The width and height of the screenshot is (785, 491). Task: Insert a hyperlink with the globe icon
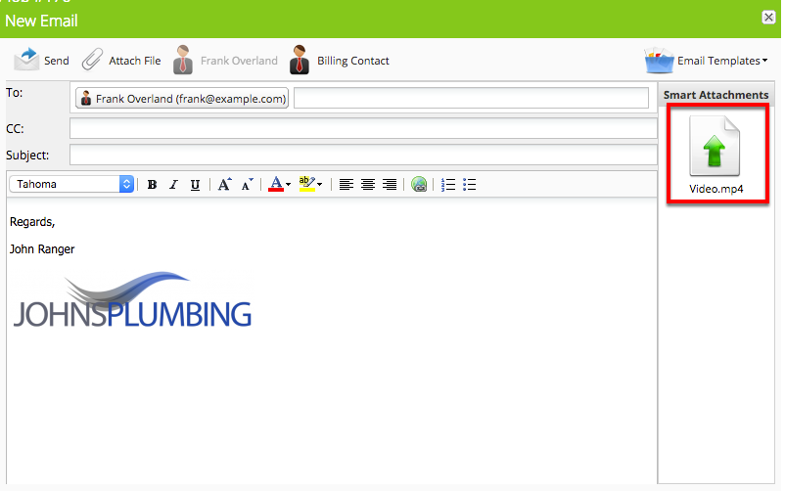[x=419, y=184]
